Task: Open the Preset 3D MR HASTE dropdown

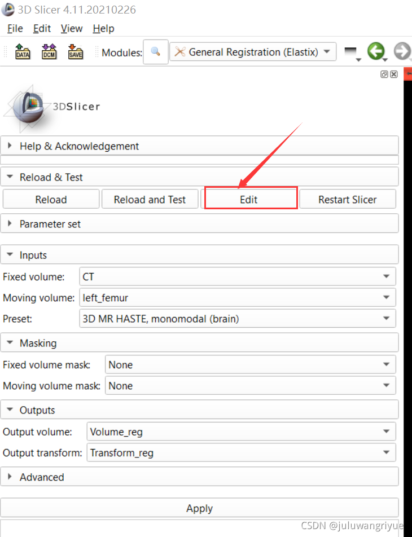Action: tap(238, 319)
